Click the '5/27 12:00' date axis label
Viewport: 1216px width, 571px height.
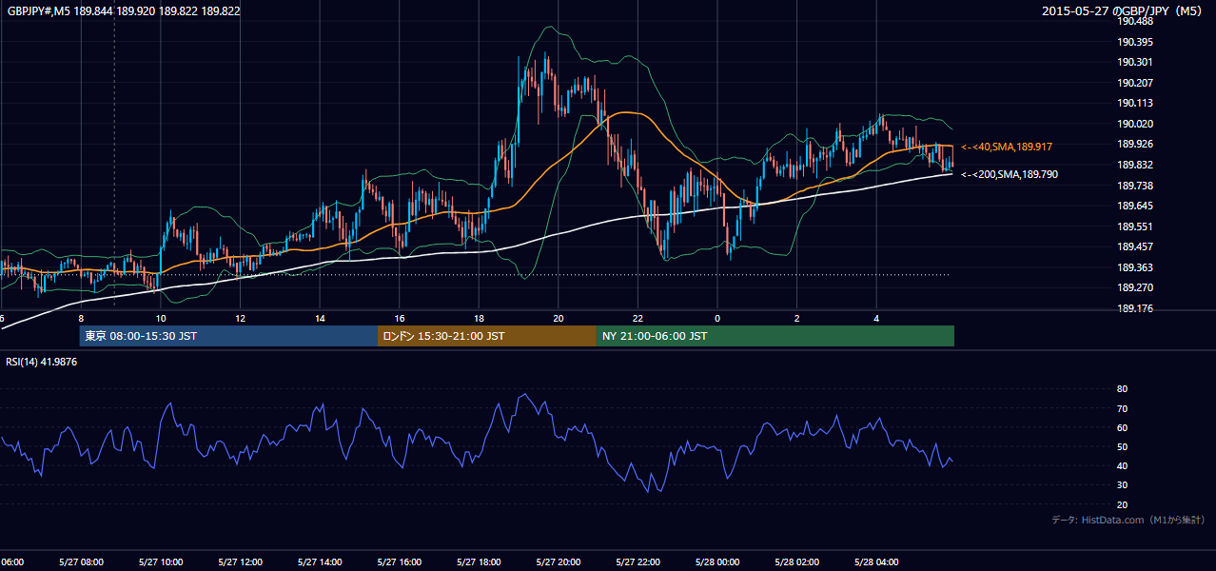[x=240, y=561]
